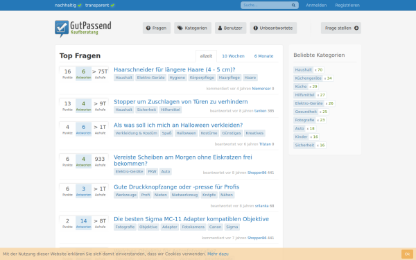Click the Canon tag
The height and width of the screenshot is (260, 416).
[215, 227]
